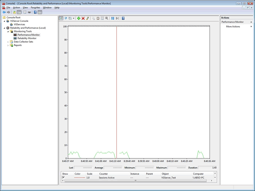This screenshot has height=191, width=255.
Task: Click the red line color swatch for Sessions Active
Action: [79, 178]
